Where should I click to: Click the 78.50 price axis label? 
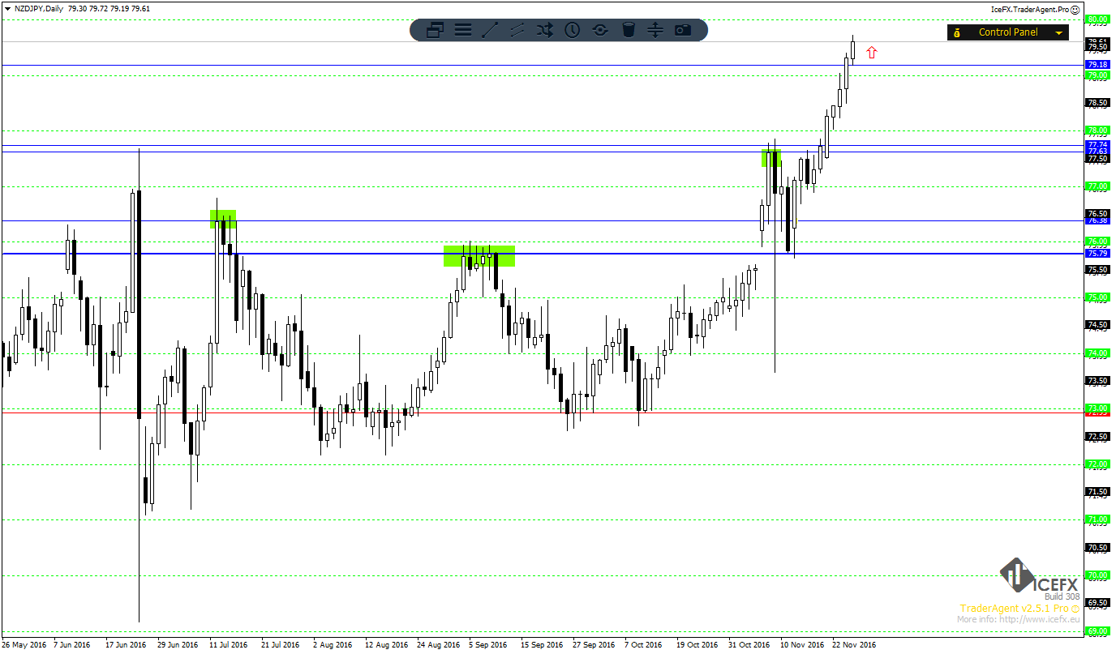click(x=1097, y=103)
